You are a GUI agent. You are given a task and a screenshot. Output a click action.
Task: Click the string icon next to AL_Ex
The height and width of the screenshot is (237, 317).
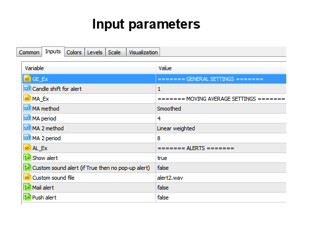point(27,148)
